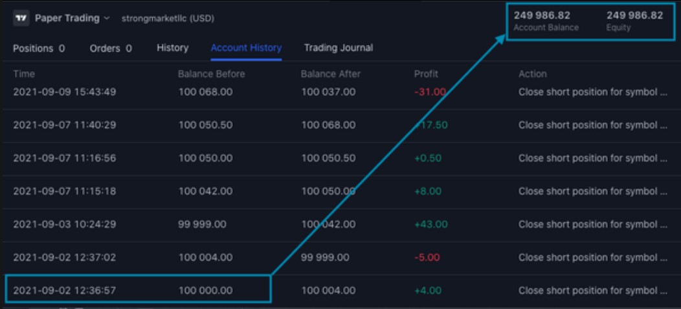This screenshot has height=309, width=681.
Task: Select the row dated 2021-09-09 15:43:49
Action: pyautogui.click(x=340, y=92)
